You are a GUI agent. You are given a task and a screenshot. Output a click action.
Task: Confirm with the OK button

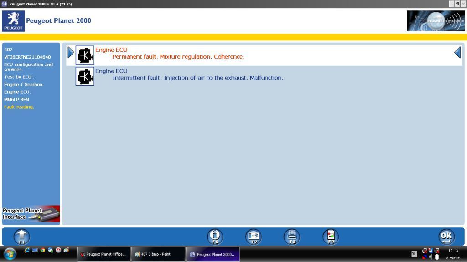click(446, 237)
